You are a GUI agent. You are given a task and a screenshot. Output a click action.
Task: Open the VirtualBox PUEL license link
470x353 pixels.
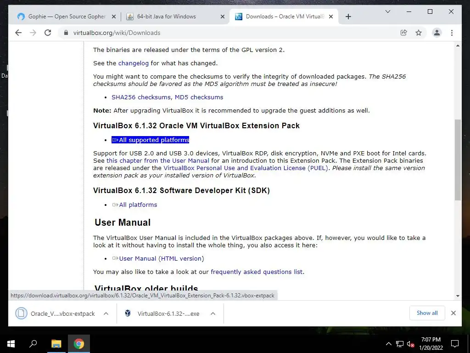coord(246,168)
